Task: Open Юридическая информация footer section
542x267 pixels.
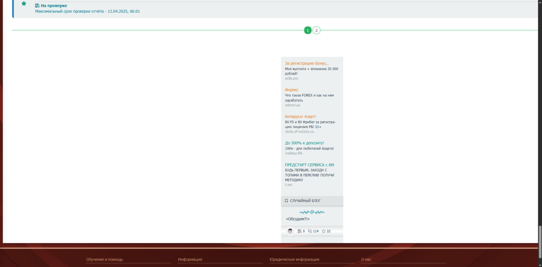Action: point(294,259)
